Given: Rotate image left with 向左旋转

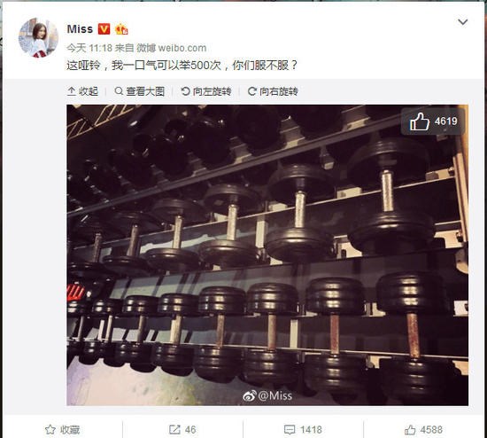Looking at the screenshot, I should tap(206, 91).
